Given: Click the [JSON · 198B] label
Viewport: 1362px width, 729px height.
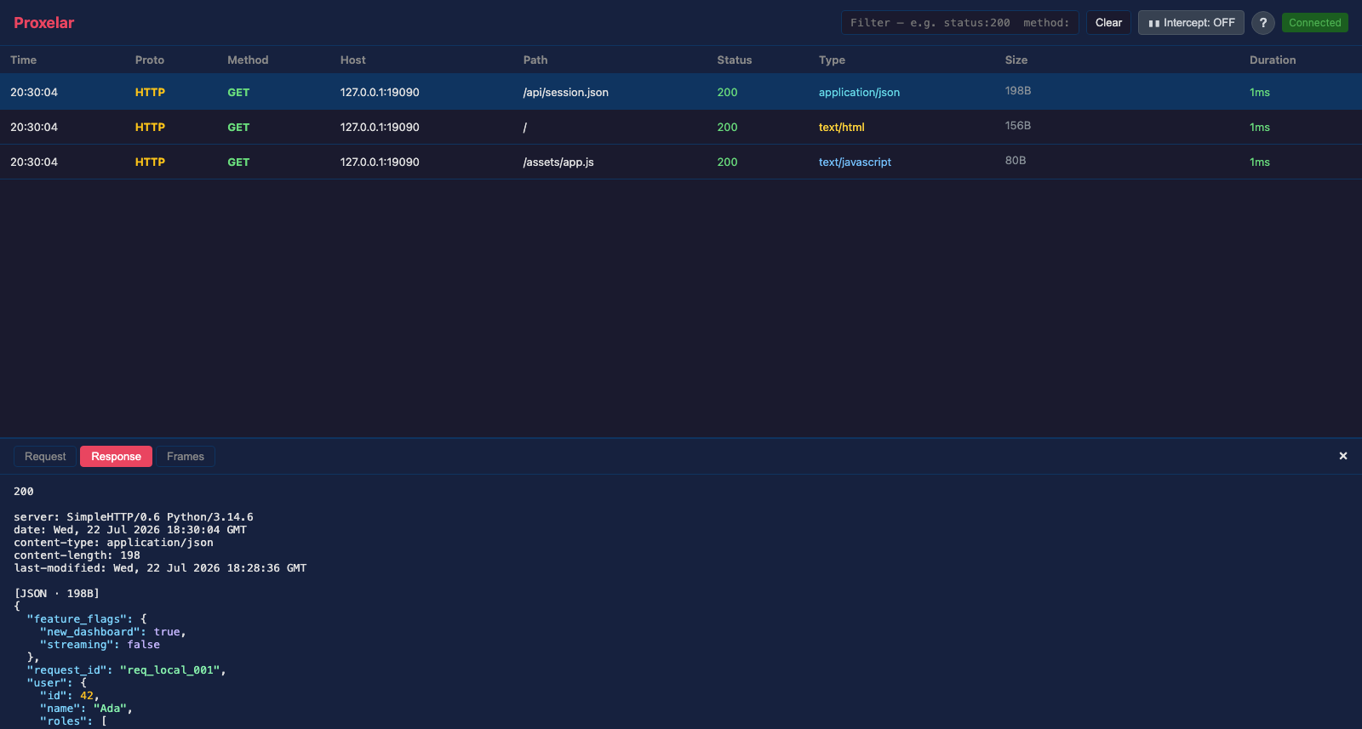Looking at the screenshot, I should (56, 594).
